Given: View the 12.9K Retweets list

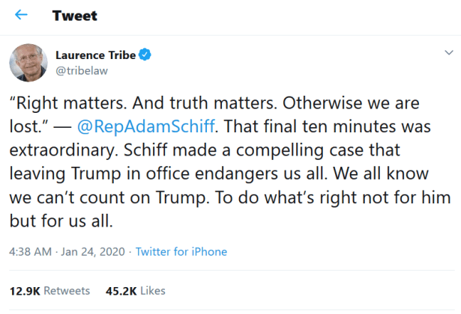Looking at the screenshot, I should 49,290.
